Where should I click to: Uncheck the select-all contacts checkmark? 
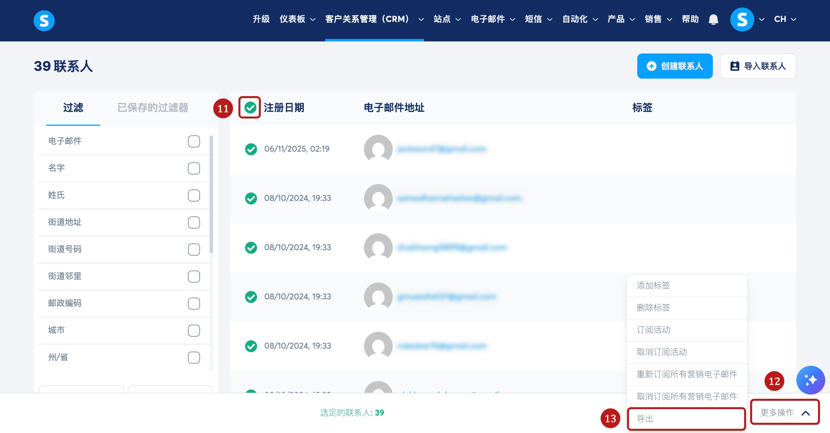coord(250,107)
